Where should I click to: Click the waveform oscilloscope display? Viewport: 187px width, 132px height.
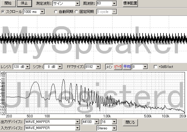(93, 39)
